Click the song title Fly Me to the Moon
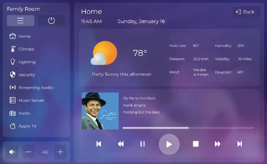The height and width of the screenshot is (164, 267). (140, 98)
